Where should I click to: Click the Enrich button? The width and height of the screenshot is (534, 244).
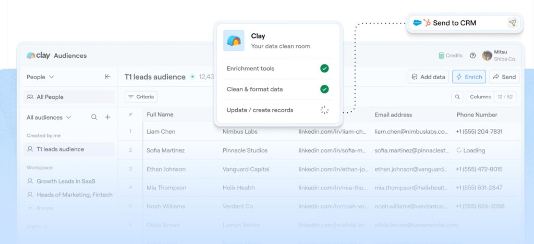click(x=469, y=77)
